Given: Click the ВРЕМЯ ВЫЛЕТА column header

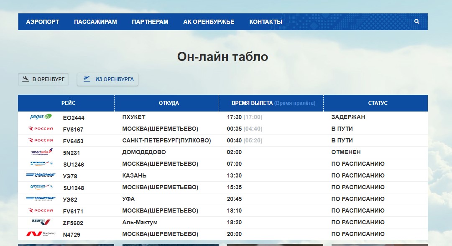Looking at the screenshot, I should [252, 103].
